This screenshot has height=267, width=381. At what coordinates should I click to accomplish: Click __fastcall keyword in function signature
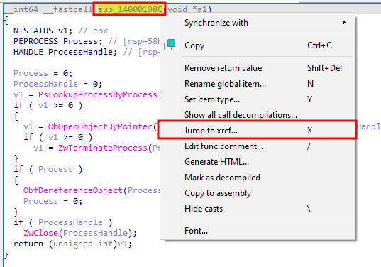click(x=68, y=9)
